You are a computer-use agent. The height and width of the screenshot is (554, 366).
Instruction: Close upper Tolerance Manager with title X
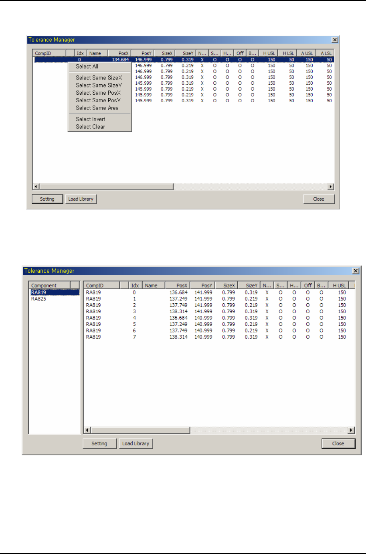335,40
